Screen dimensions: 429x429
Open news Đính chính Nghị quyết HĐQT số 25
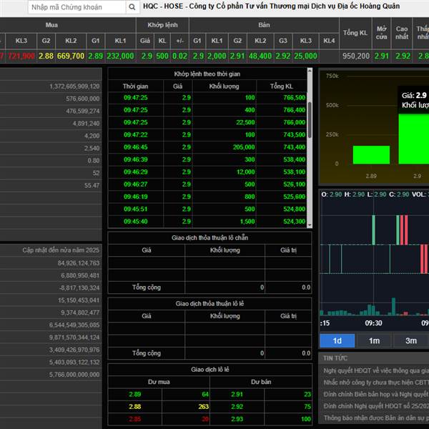pyautogui.click(x=376, y=405)
